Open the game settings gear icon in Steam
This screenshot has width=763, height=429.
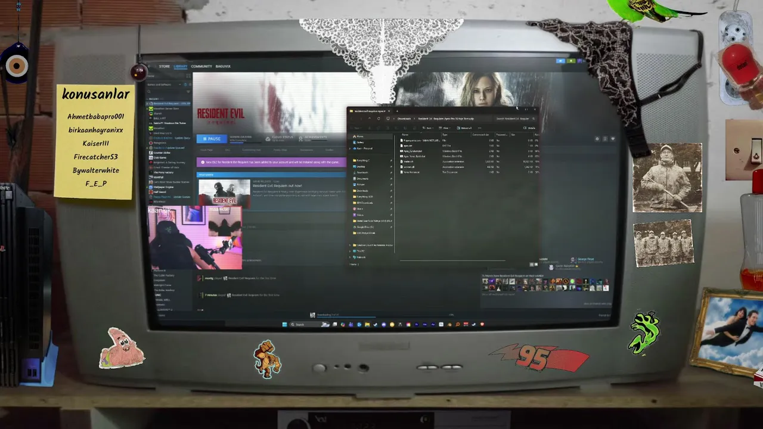pyautogui.click(x=597, y=139)
